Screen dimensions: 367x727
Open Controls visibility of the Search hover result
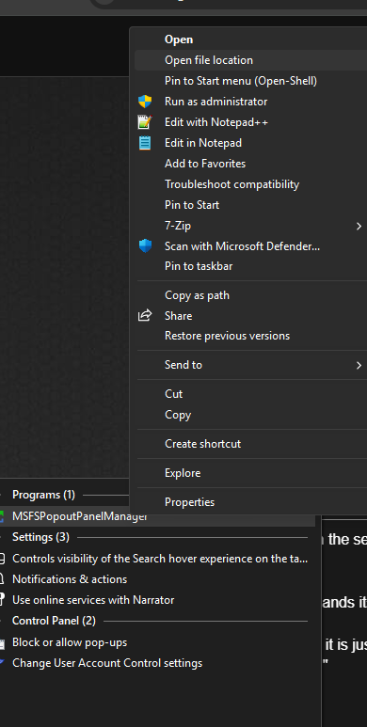tap(160, 559)
